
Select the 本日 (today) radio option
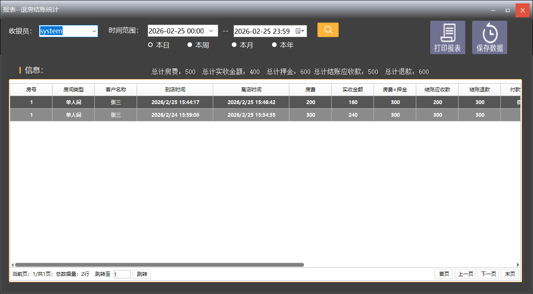(x=151, y=45)
